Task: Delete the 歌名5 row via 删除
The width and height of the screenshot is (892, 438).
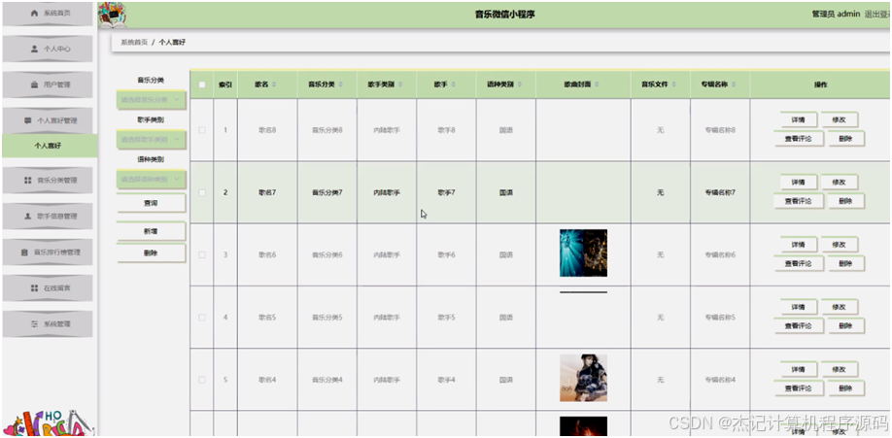Action: [x=846, y=326]
